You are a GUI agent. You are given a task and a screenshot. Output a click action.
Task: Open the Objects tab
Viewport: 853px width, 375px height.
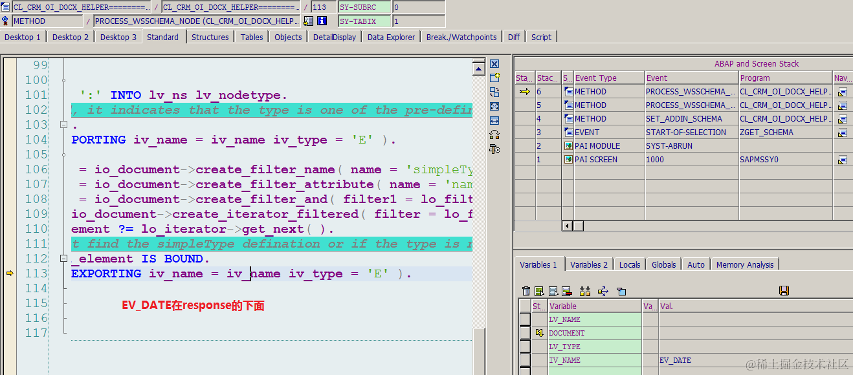(x=288, y=37)
